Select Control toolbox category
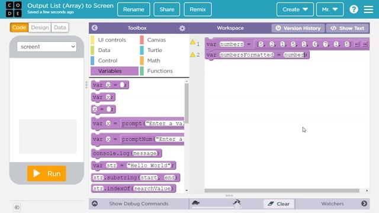379x213 pixels. point(114,60)
